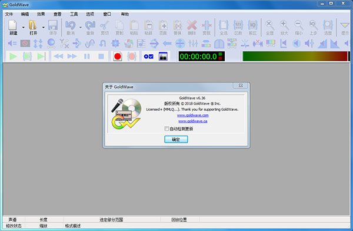Click the 替换 (Replace) icon

pyautogui.click(x=178, y=25)
